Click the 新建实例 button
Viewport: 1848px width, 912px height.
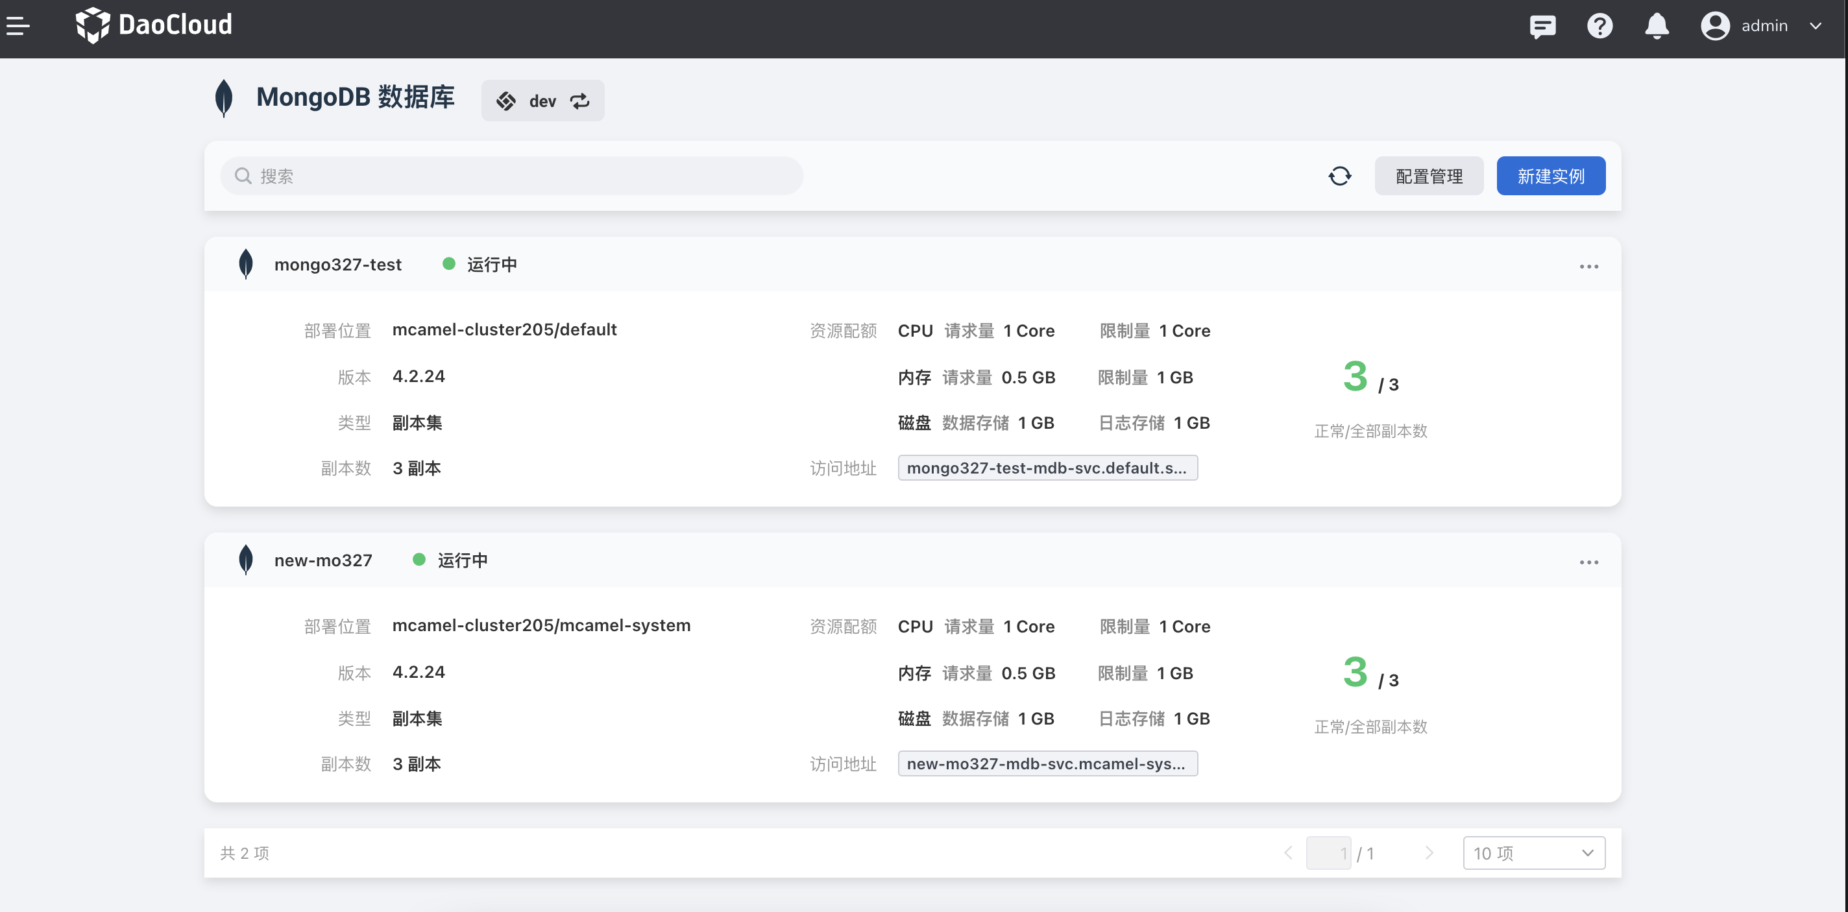(1550, 176)
